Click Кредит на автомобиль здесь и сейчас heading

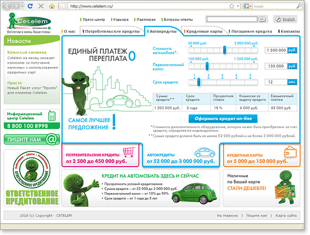(x=150, y=176)
